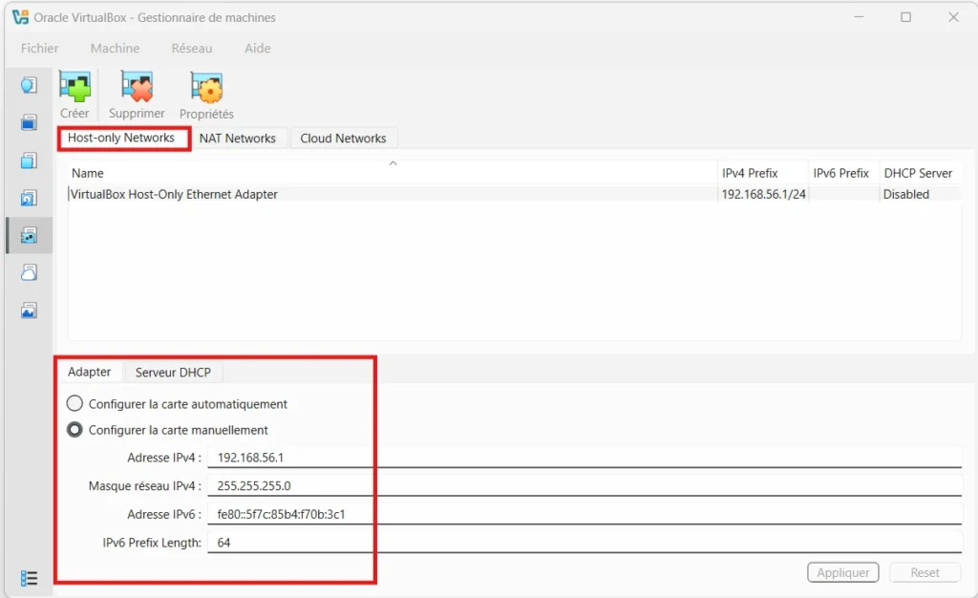Image resolution: width=978 pixels, height=598 pixels.
Task: Open the Fichier menu
Action: point(39,48)
